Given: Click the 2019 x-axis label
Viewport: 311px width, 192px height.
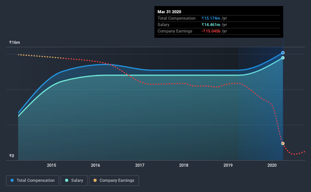Looking at the screenshot, I should click(228, 165).
